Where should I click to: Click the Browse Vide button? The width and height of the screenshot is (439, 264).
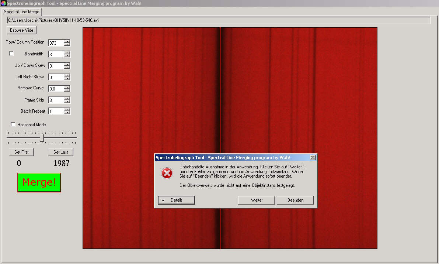coord(22,30)
